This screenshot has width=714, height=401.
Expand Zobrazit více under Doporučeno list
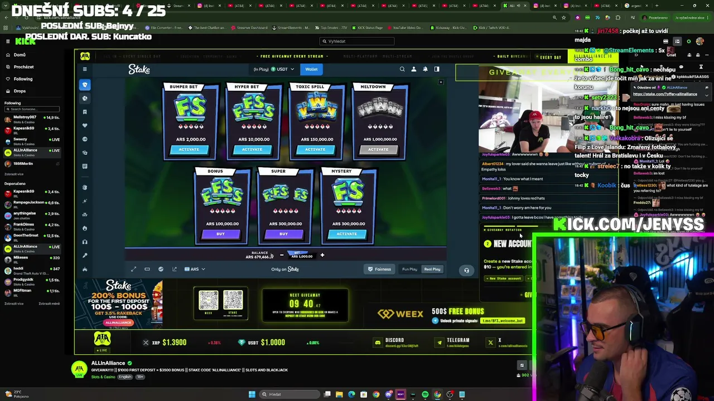pos(14,304)
